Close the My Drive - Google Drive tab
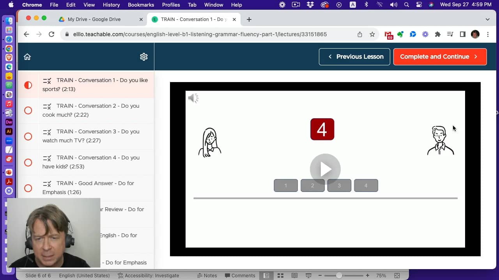Screen dimensions: 499x280 pyautogui.click(x=141, y=19)
